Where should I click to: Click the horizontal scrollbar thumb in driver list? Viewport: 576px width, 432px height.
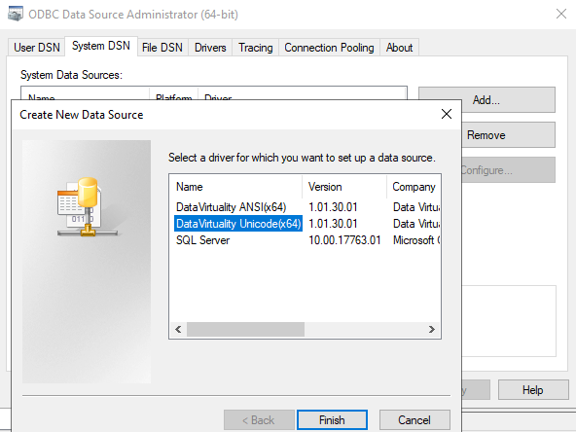click(x=245, y=329)
